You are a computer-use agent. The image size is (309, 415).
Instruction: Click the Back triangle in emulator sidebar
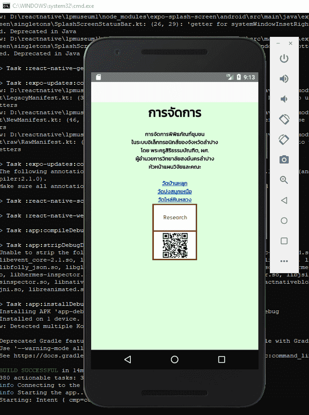coord(284,200)
